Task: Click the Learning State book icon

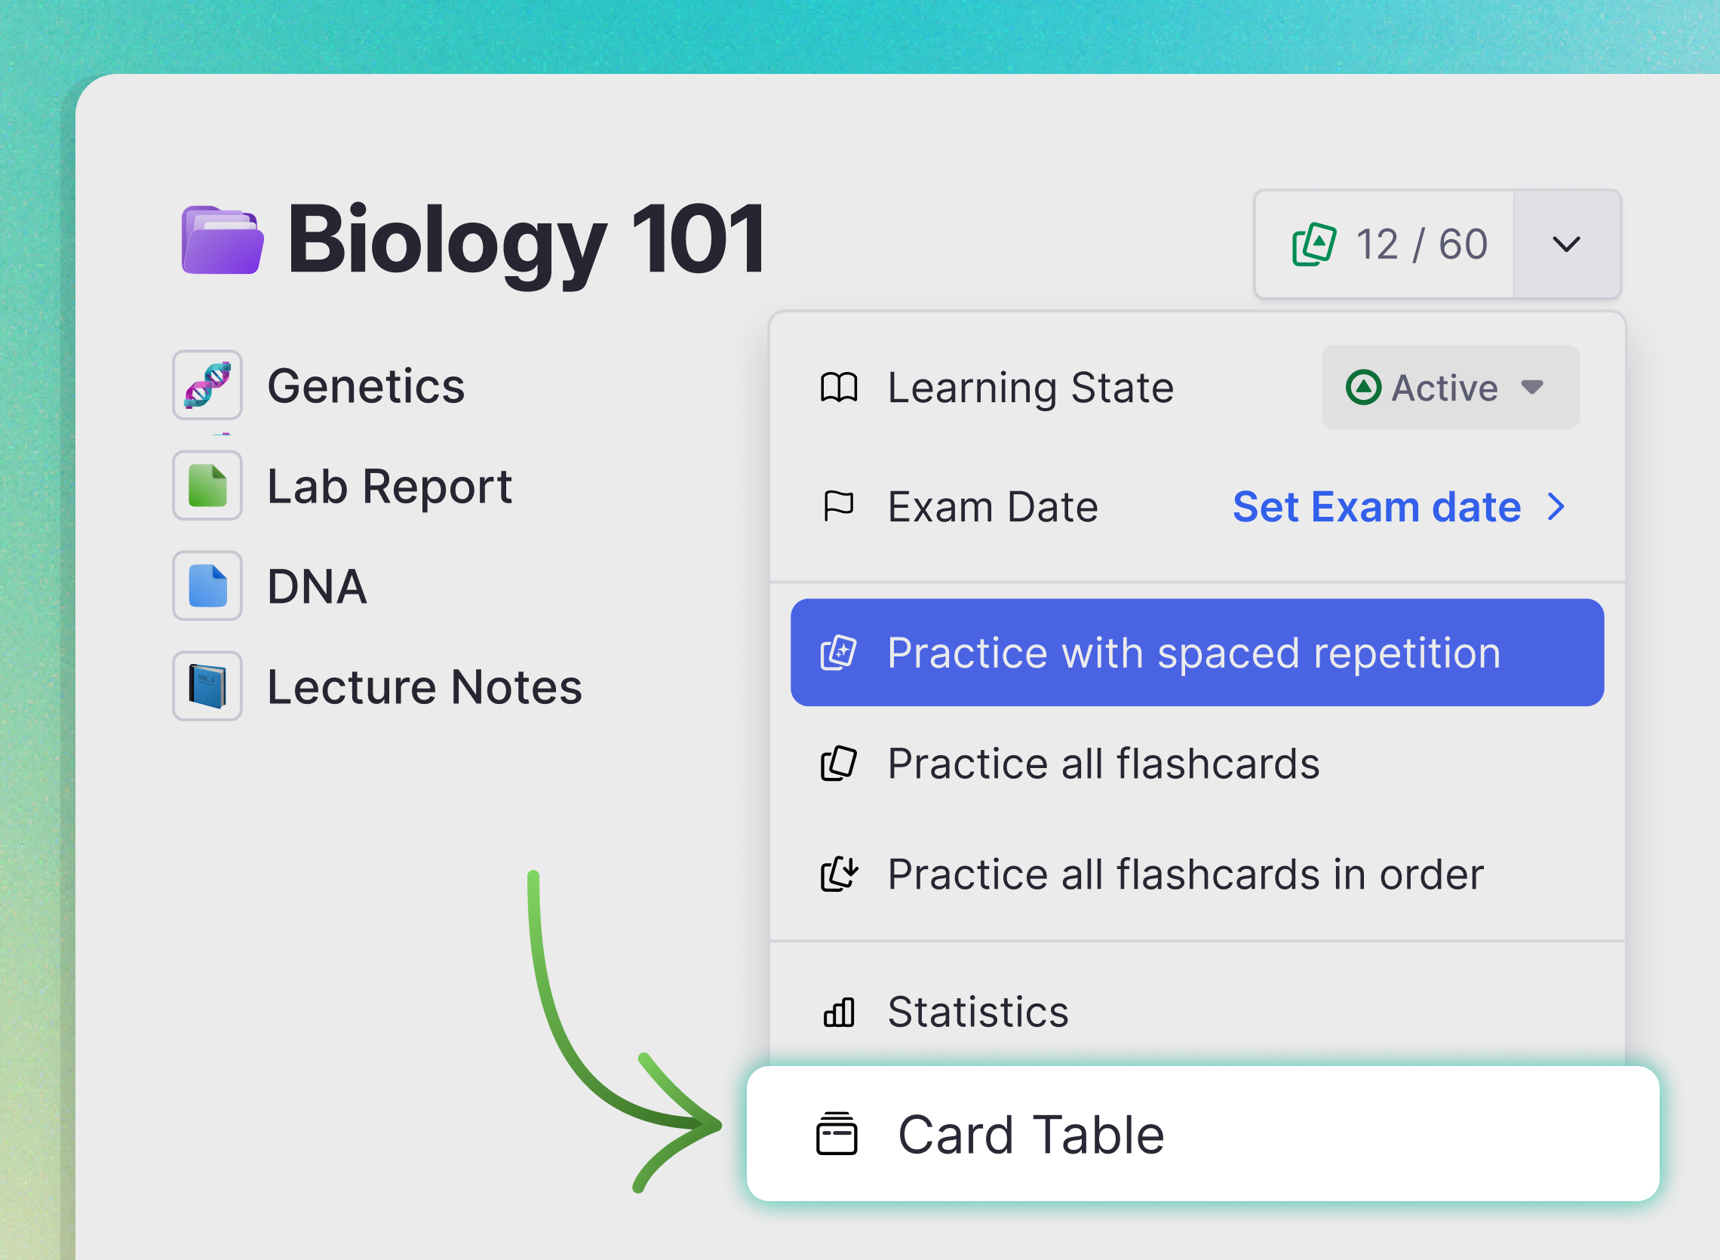Action: pos(840,387)
